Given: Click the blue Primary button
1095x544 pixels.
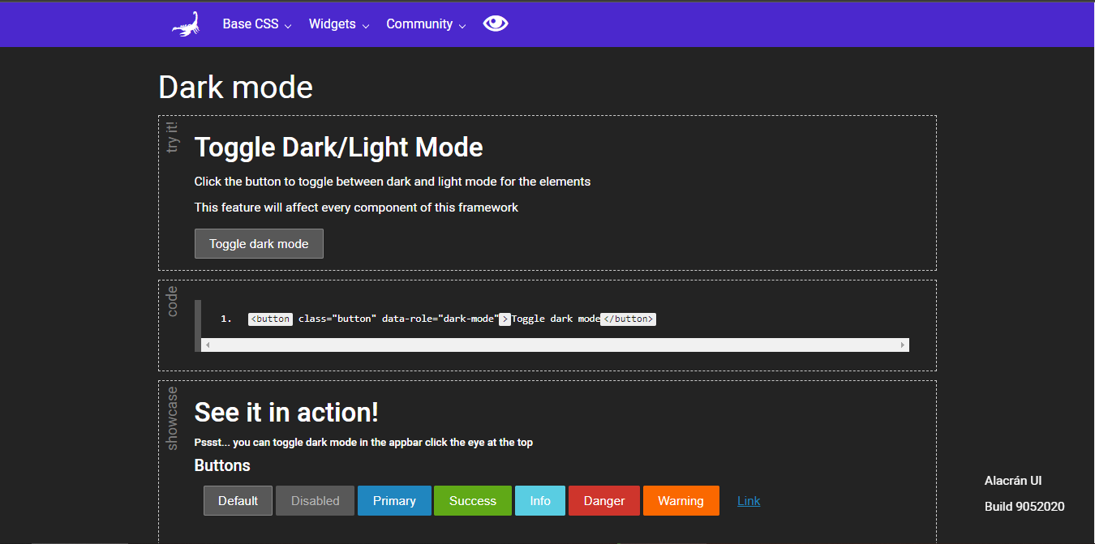Looking at the screenshot, I should (394, 500).
